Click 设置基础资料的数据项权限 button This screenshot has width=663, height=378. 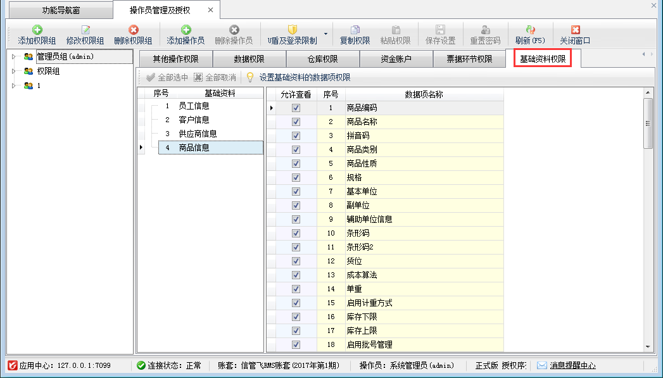(x=304, y=77)
